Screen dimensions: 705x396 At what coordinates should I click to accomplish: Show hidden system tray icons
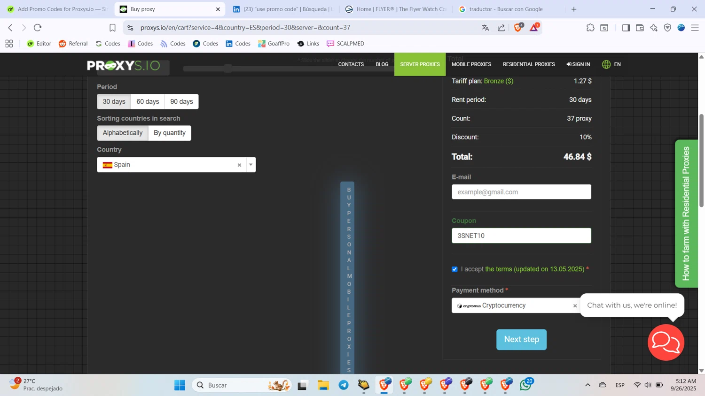tap(587, 385)
